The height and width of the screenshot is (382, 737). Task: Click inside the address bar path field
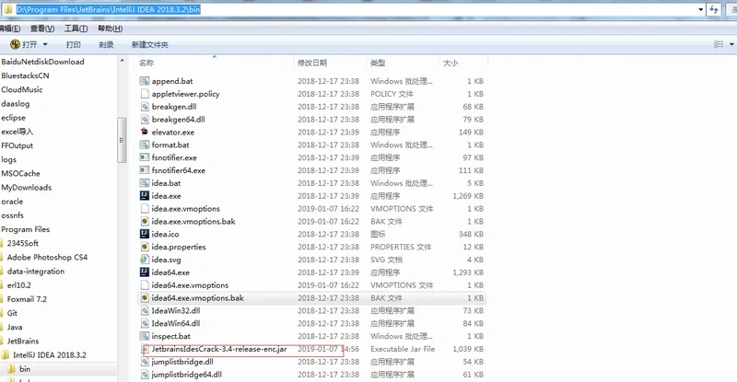368,9
